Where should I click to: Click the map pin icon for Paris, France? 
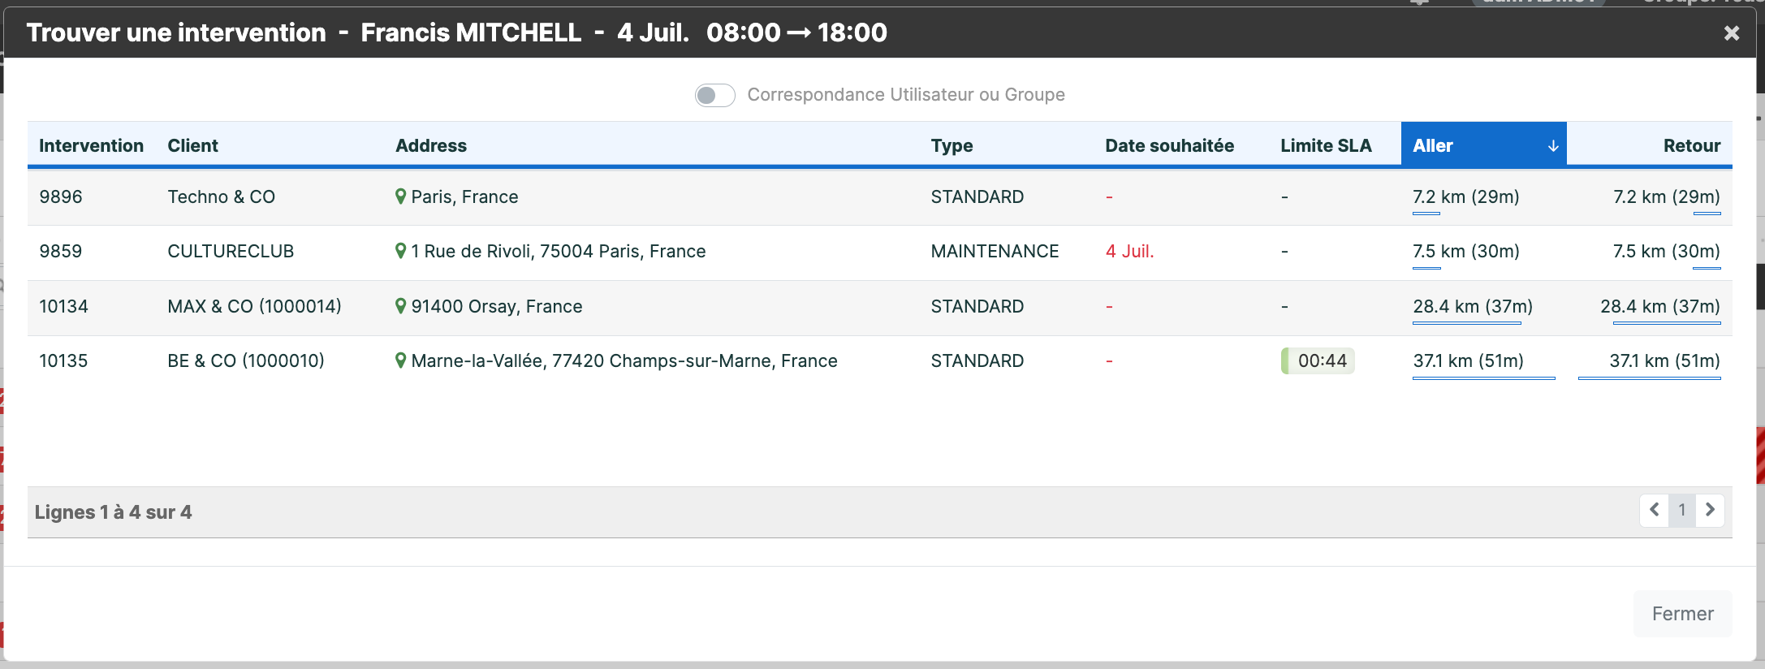click(400, 196)
